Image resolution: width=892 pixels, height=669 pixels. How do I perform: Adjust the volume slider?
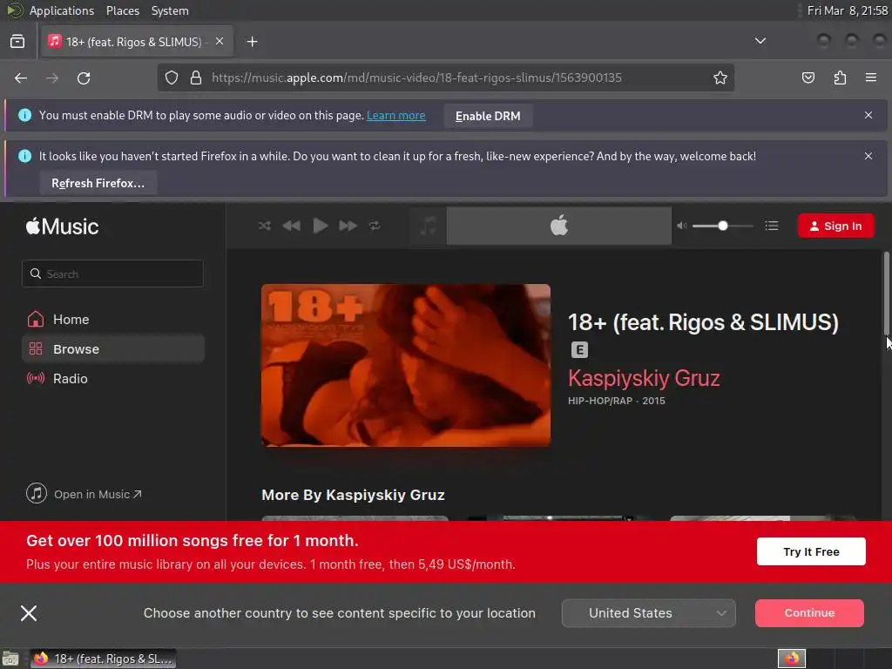(x=722, y=226)
